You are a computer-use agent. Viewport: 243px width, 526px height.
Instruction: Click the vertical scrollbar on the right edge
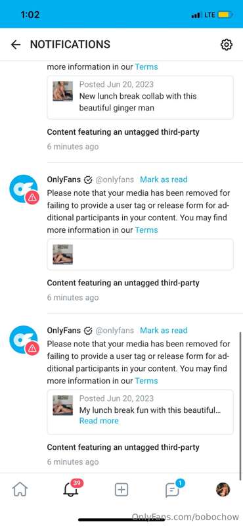point(240,406)
